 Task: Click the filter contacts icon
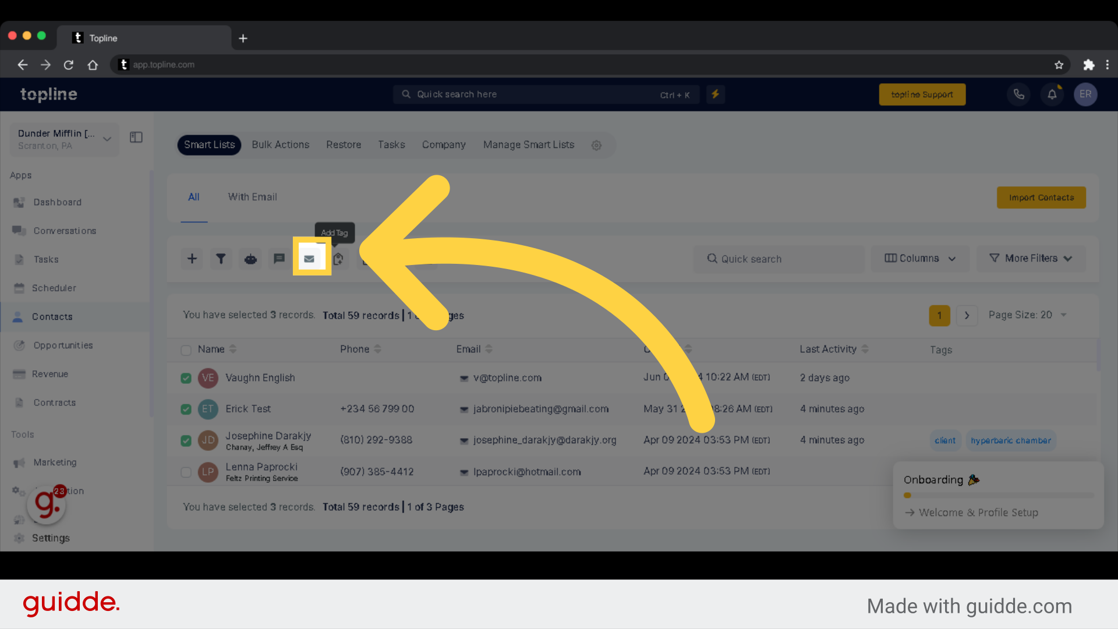221,258
